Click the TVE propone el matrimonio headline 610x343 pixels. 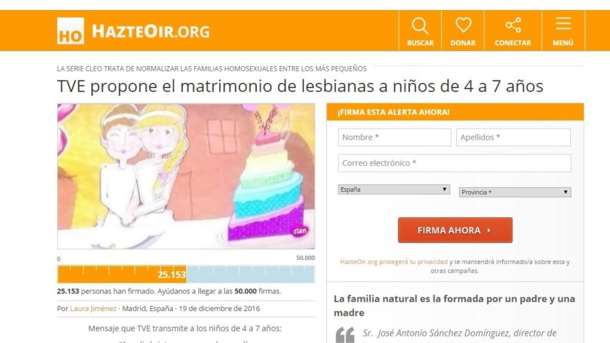tap(300, 86)
